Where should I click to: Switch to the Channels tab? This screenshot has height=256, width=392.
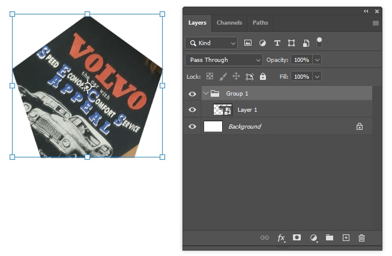tap(229, 23)
